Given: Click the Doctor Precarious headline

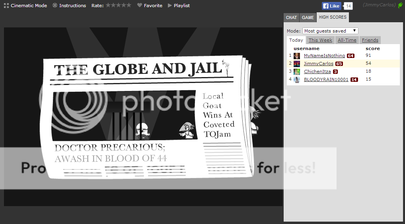Looking at the screenshot, I should [x=111, y=153].
